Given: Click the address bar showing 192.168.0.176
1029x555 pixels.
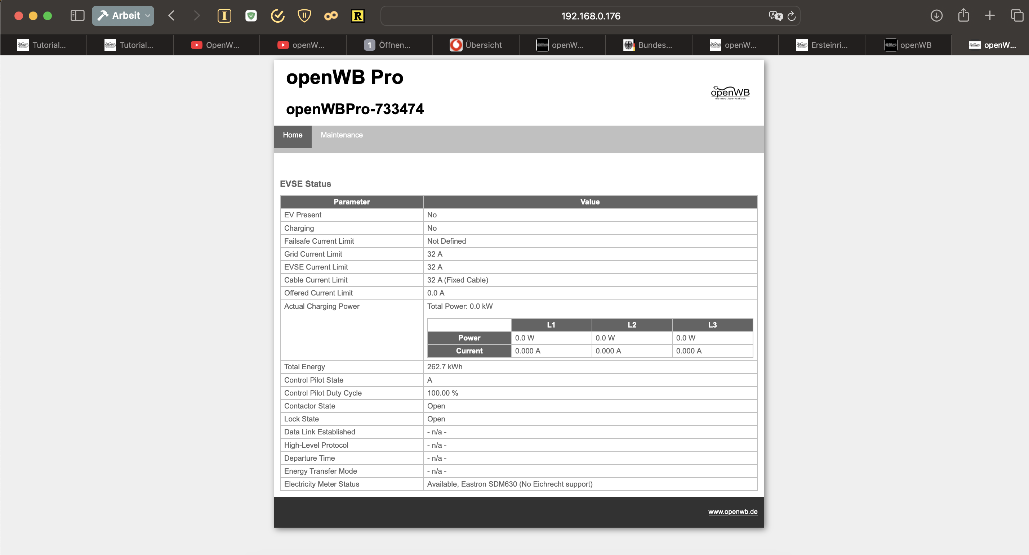Looking at the screenshot, I should coord(591,16).
